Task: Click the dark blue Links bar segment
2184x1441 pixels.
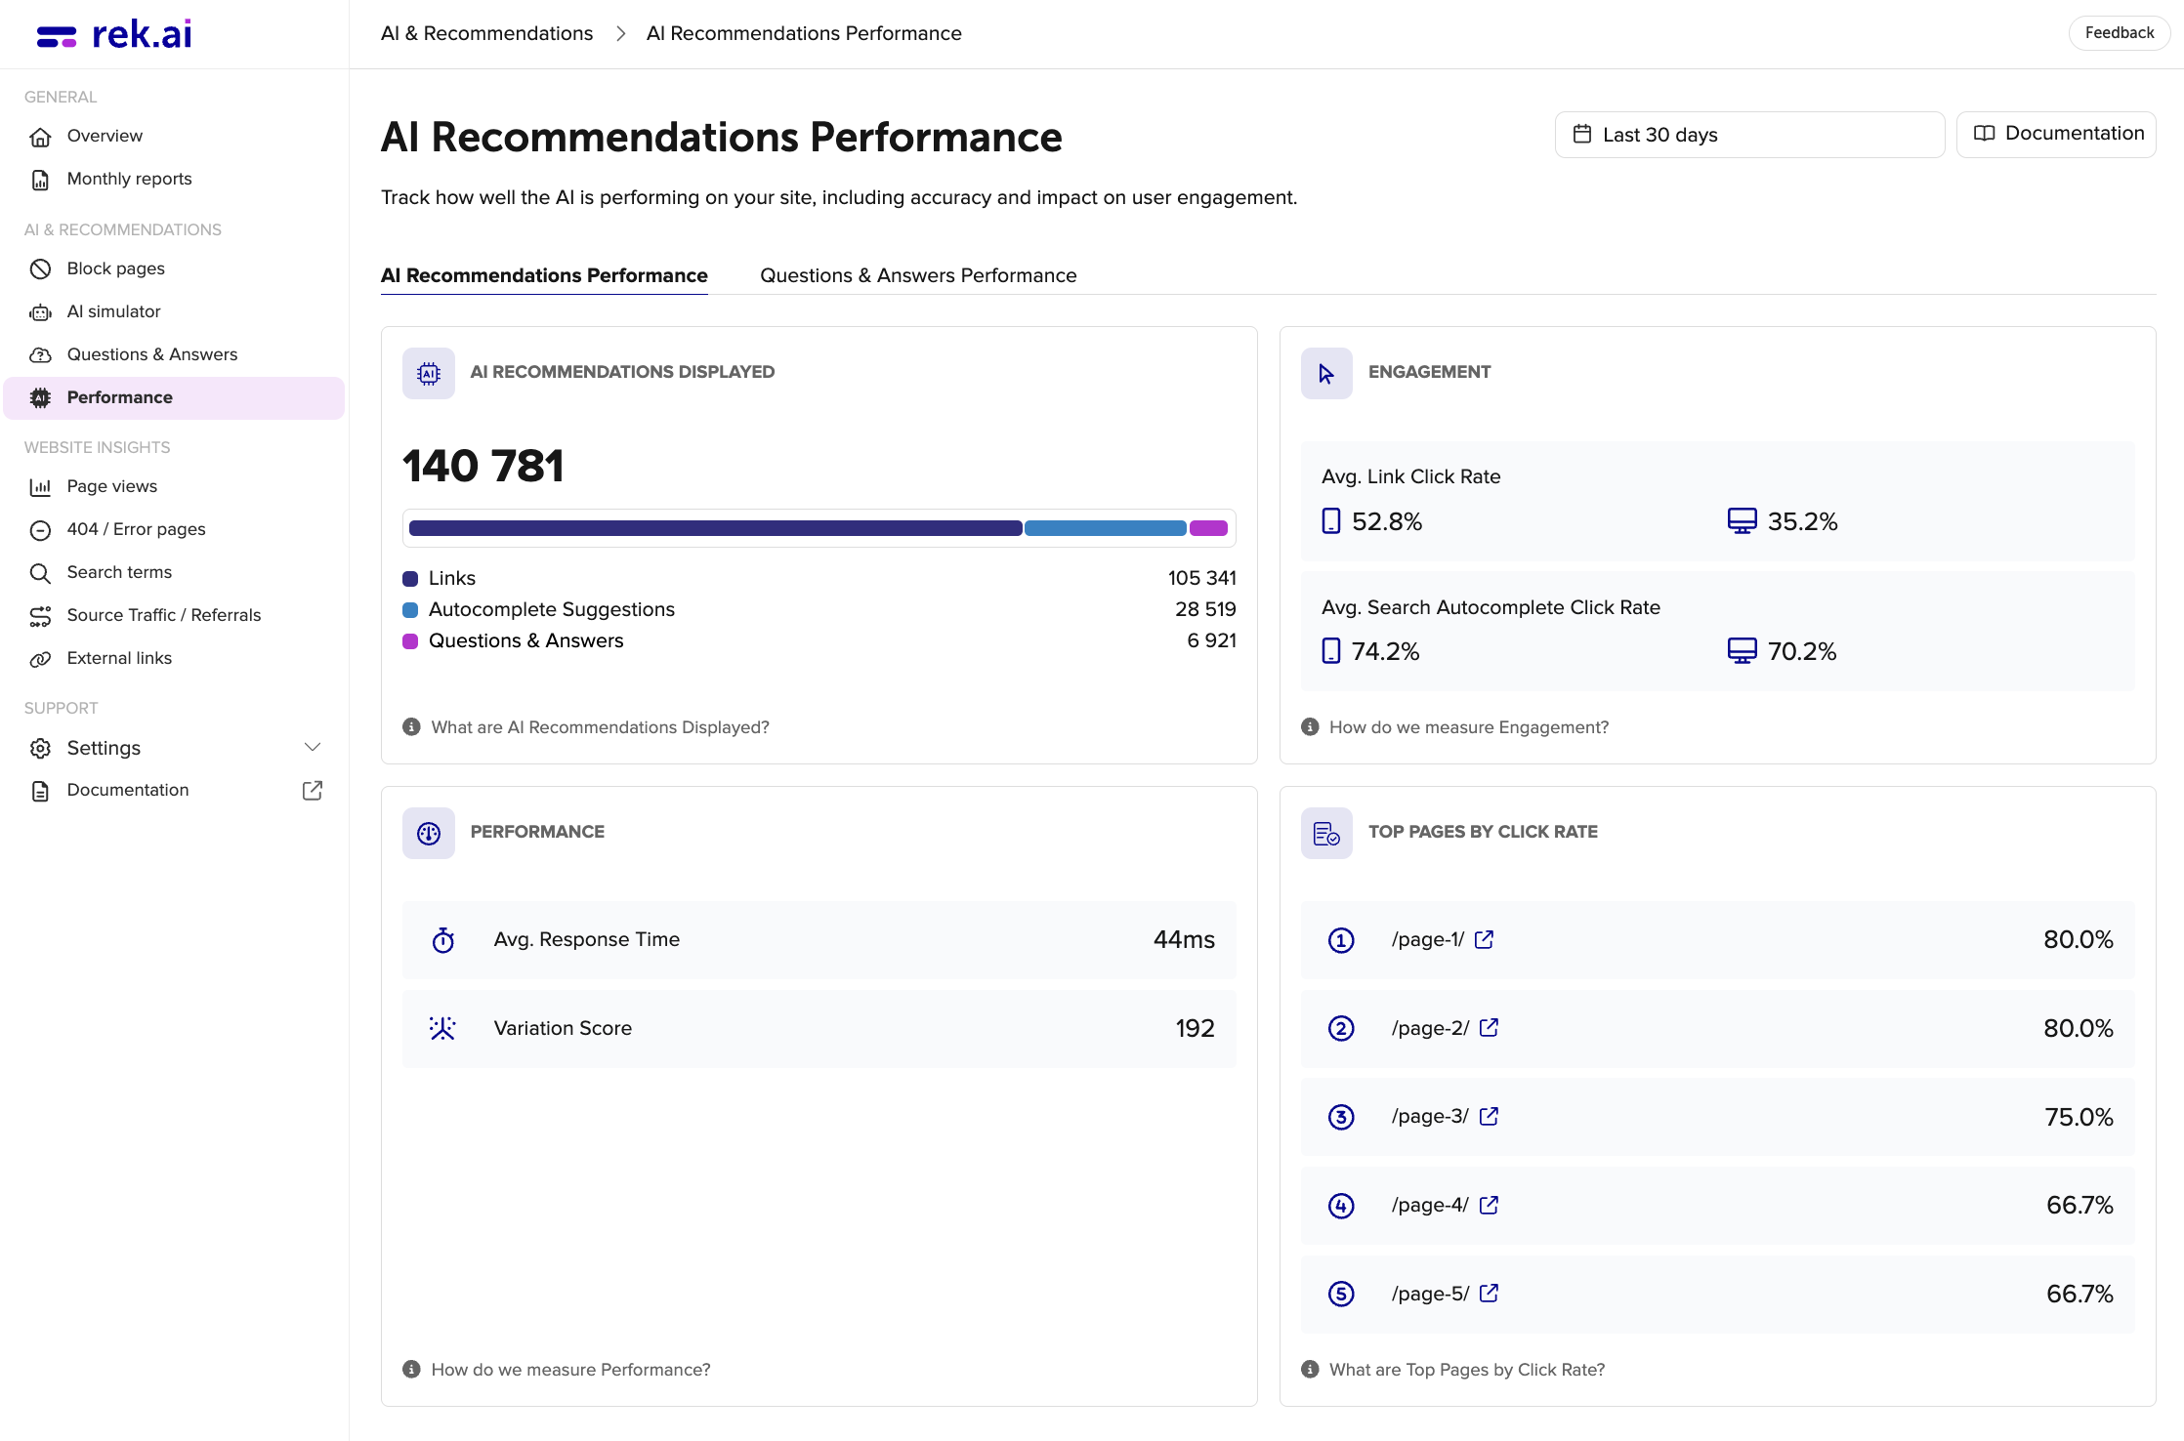Action: [x=715, y=528]
